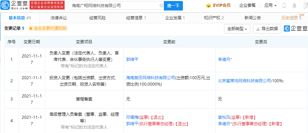Open 企业套餐 link

coord(247,5)
